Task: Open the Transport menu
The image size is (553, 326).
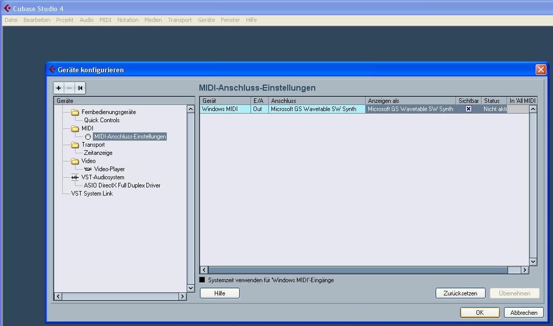Action: (x=180, y=20)
